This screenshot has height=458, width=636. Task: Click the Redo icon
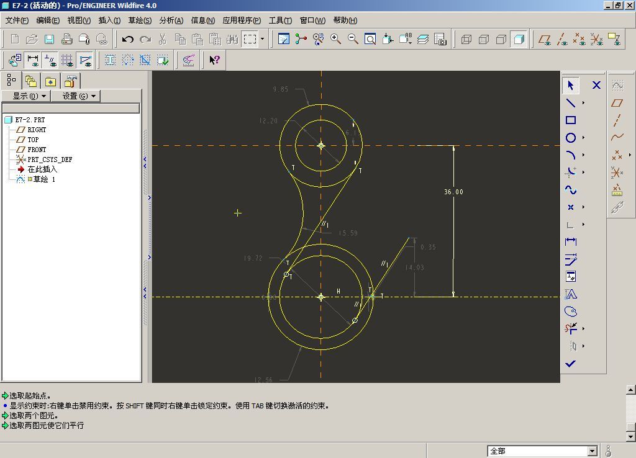(x=145, y=39)
